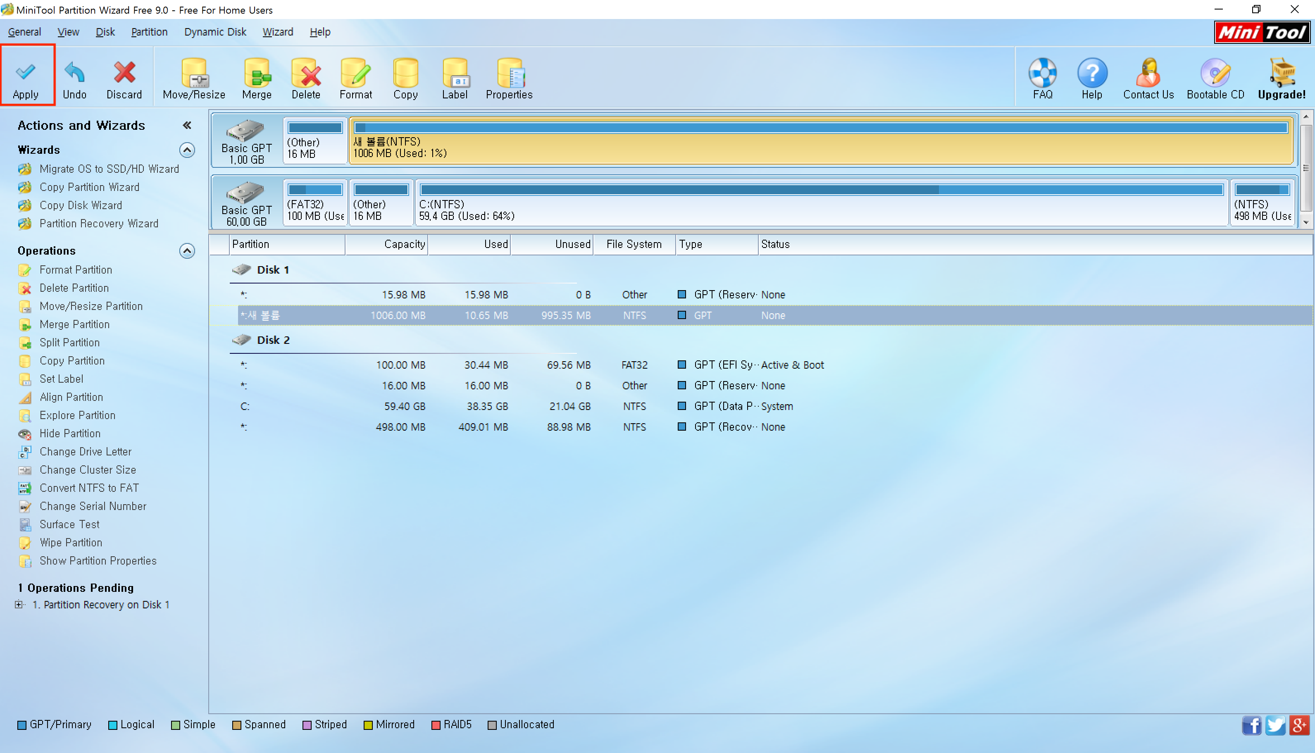Collapse the Wizards section
The height and width of the screenshot is (753, 1315).
(x=187, y=150)
